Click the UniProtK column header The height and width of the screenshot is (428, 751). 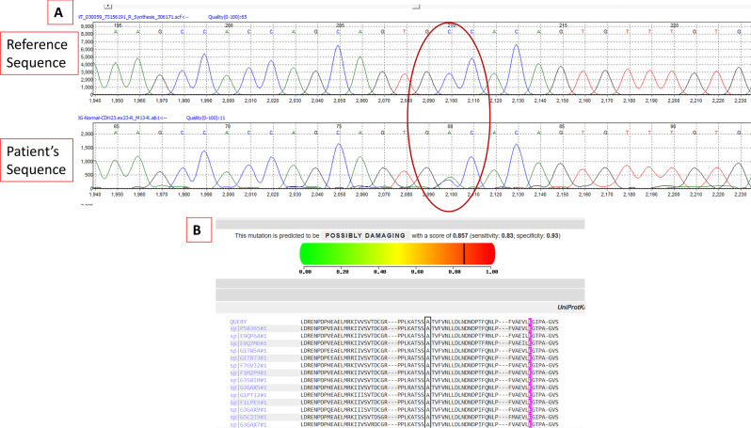(571, 308)
